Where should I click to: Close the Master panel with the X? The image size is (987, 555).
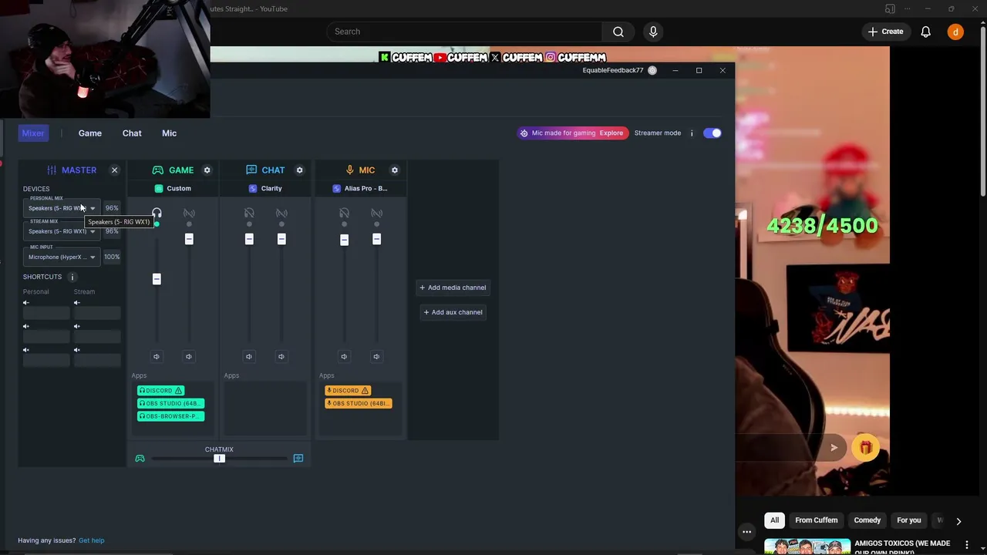[114, 170]
